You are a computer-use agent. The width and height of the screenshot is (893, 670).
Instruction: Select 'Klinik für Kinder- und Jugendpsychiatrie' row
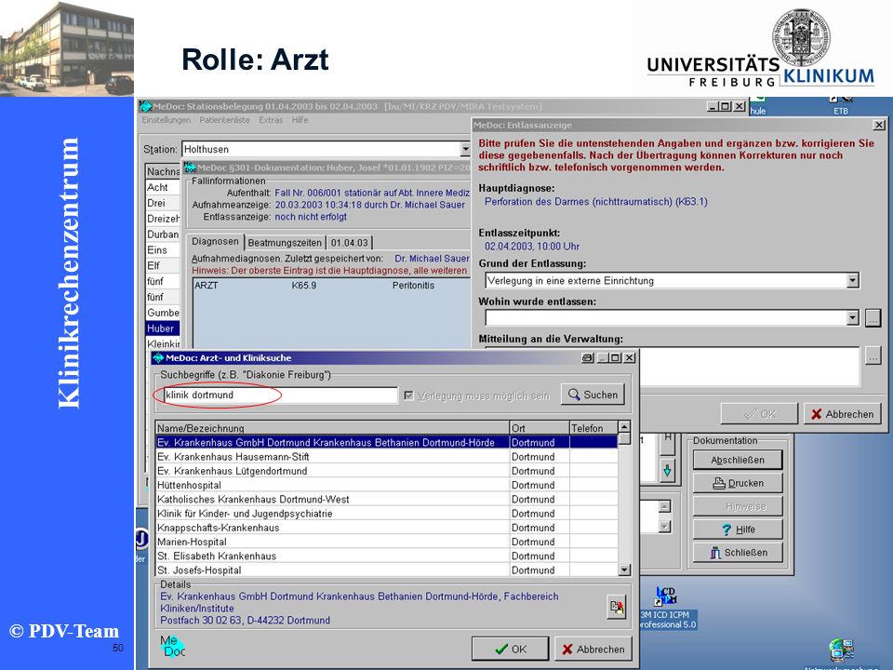click(x=387, y=514)
